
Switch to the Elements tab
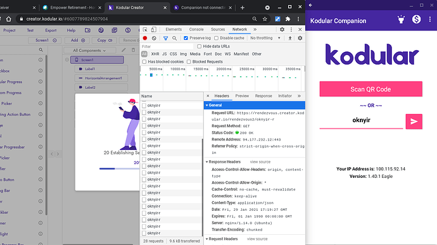174,30
